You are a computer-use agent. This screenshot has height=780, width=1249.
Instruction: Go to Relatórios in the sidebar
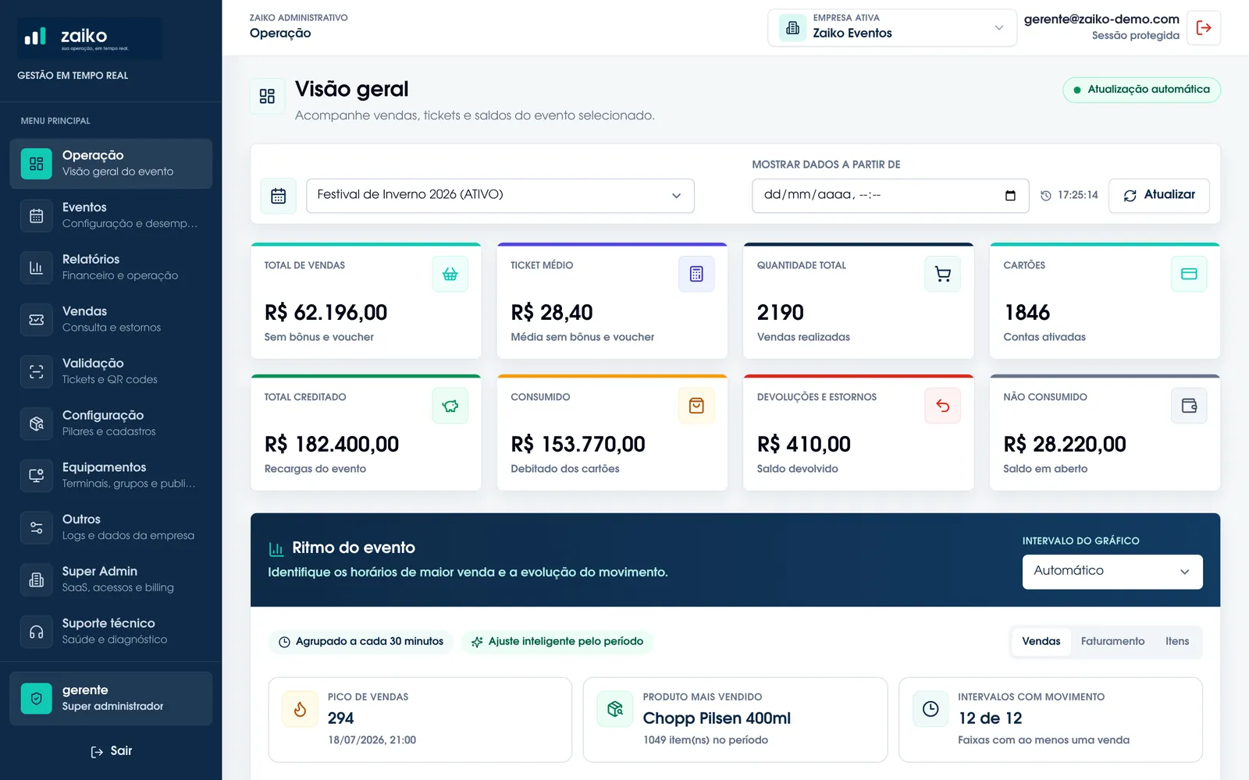coord(111,268)
